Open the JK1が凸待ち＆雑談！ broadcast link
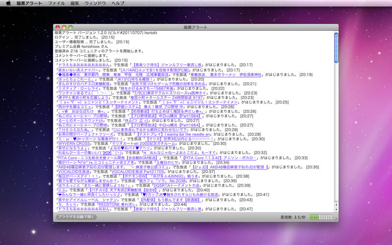Image resolution: width=392 pixels, height=245 pixels. tap(135, 79)
